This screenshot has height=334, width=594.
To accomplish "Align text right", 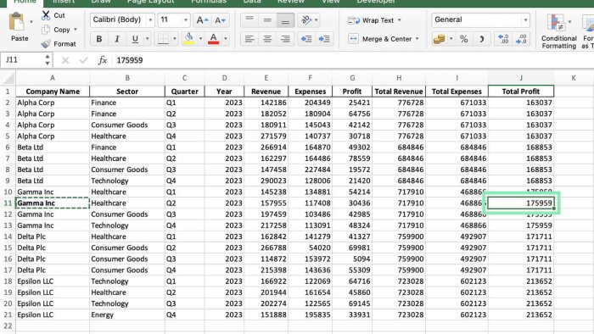I will (285, 39).
